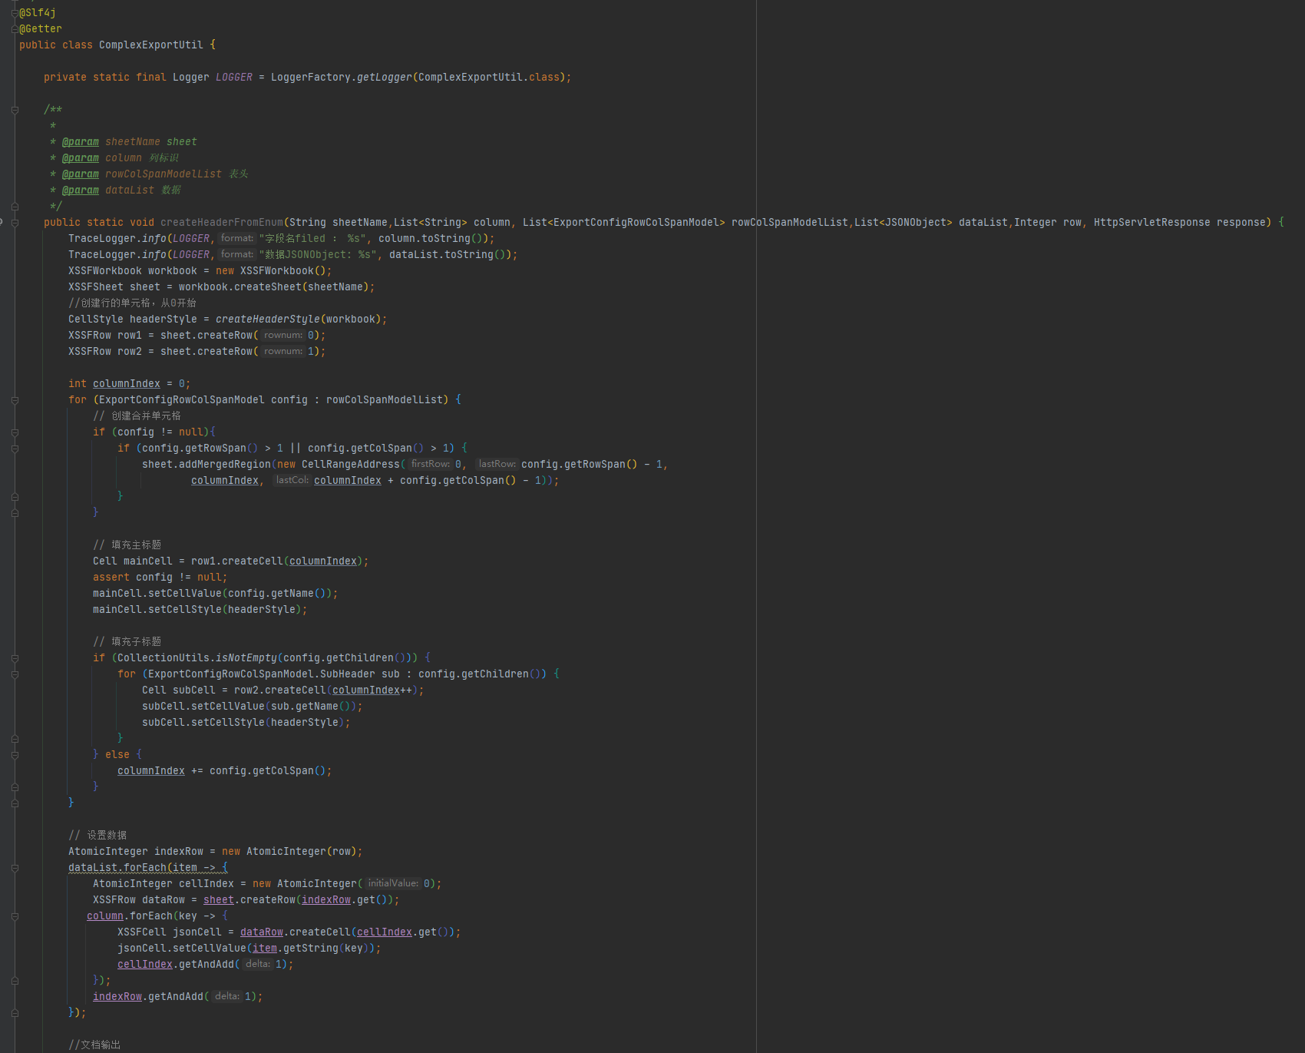Click the 'rownum:' hint on the row1 line
The height and width of the screenshot is (1053, 1305).
[283, 336]
